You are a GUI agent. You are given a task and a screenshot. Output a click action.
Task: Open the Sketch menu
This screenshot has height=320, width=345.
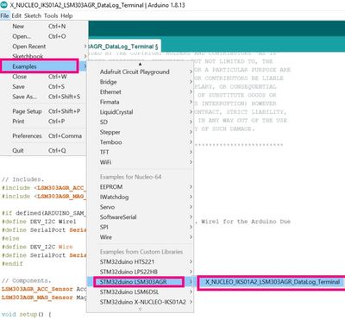point(33,16)
